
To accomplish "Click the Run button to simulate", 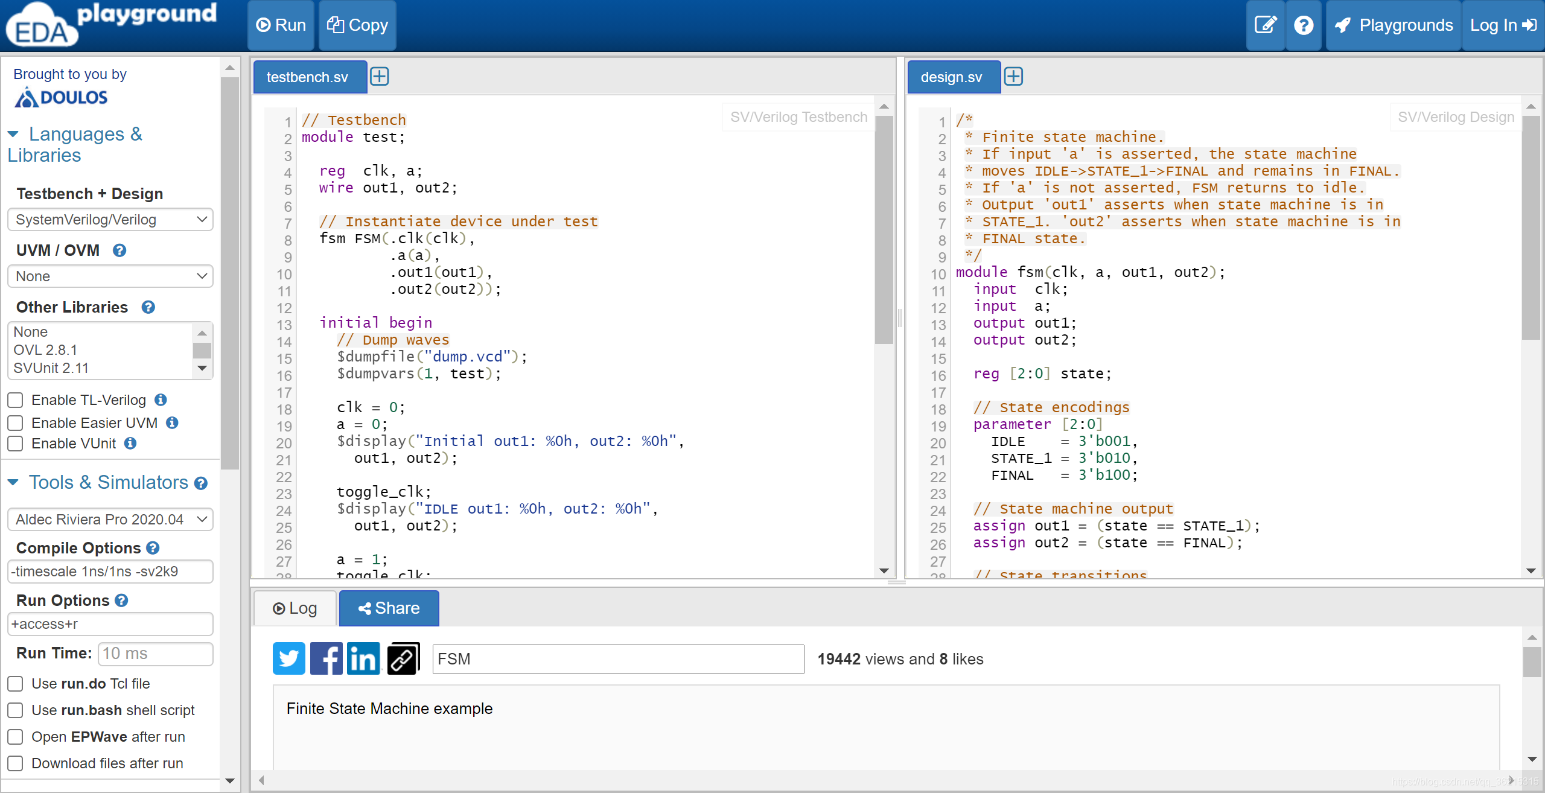I will click(282, 25).
